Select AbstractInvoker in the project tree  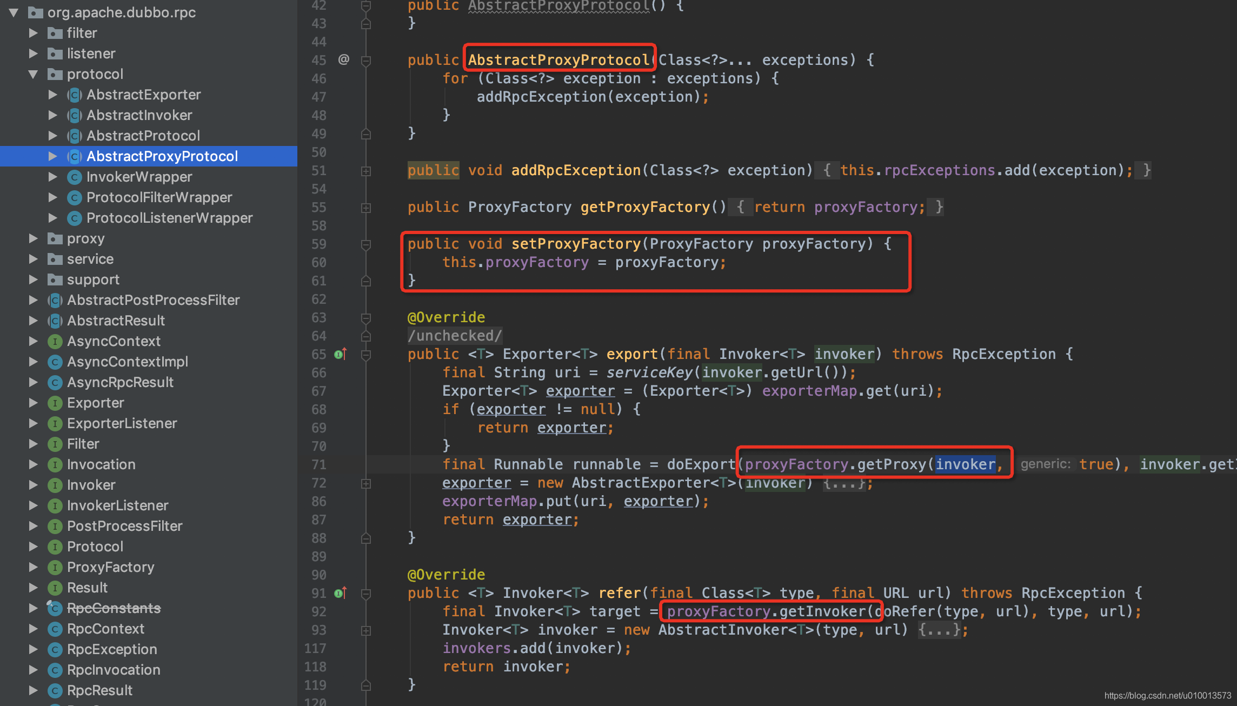[x=139, y=115]
